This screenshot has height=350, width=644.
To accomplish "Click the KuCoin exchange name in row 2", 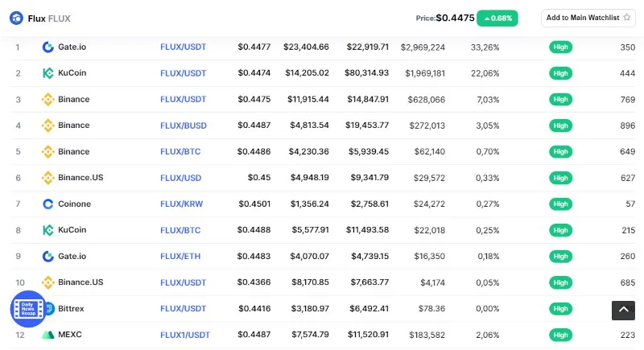I will pyautogui.click(x=72, y=72).
